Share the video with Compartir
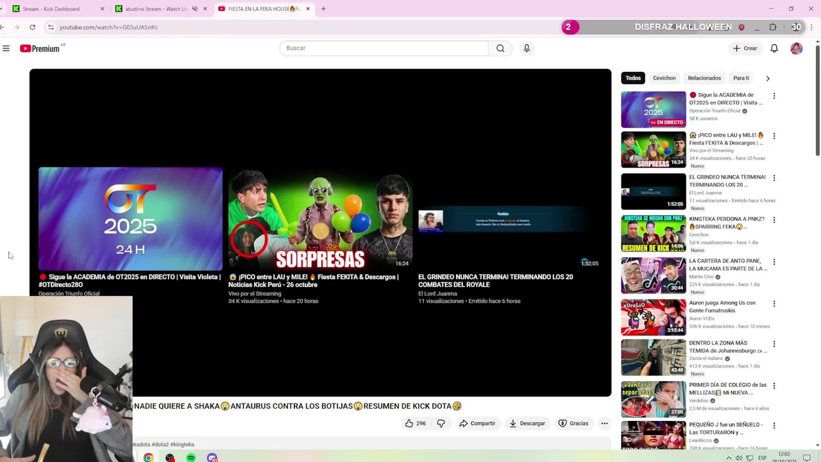821x462 pixels. click(477, 424)
